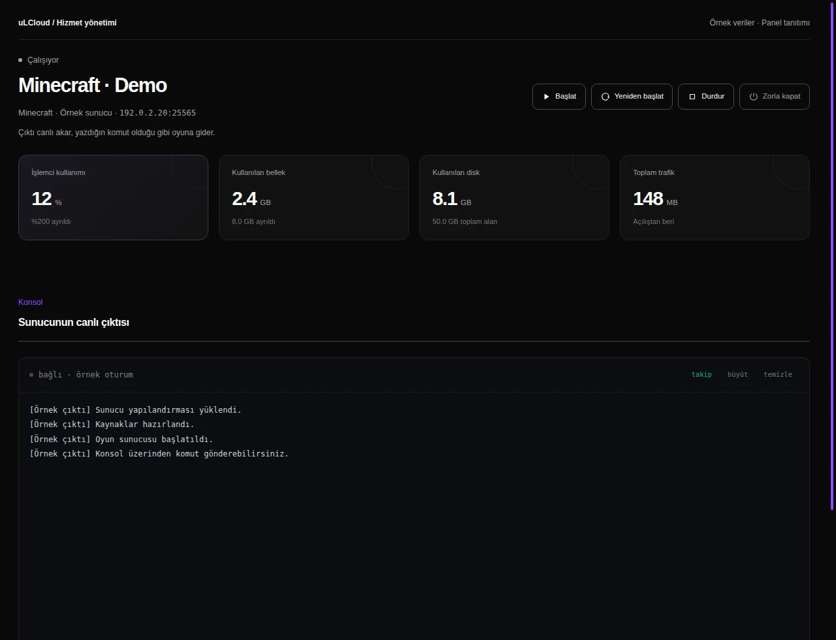836x640 pixels.
Task: Click the log line Sunucu yapılandırması yüklendi
Action: [x=136, y=410]
